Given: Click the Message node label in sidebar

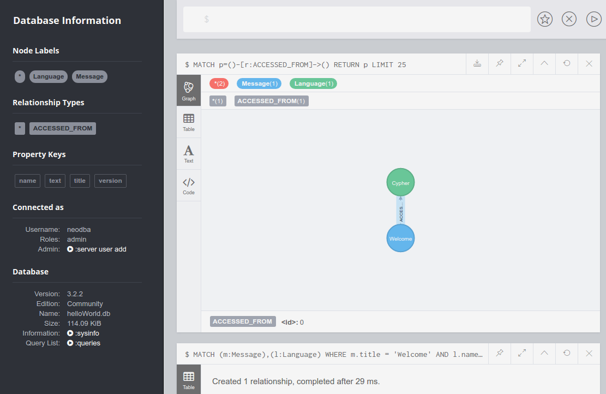Looking at the screenshot, I should click(x=89, y=76).
